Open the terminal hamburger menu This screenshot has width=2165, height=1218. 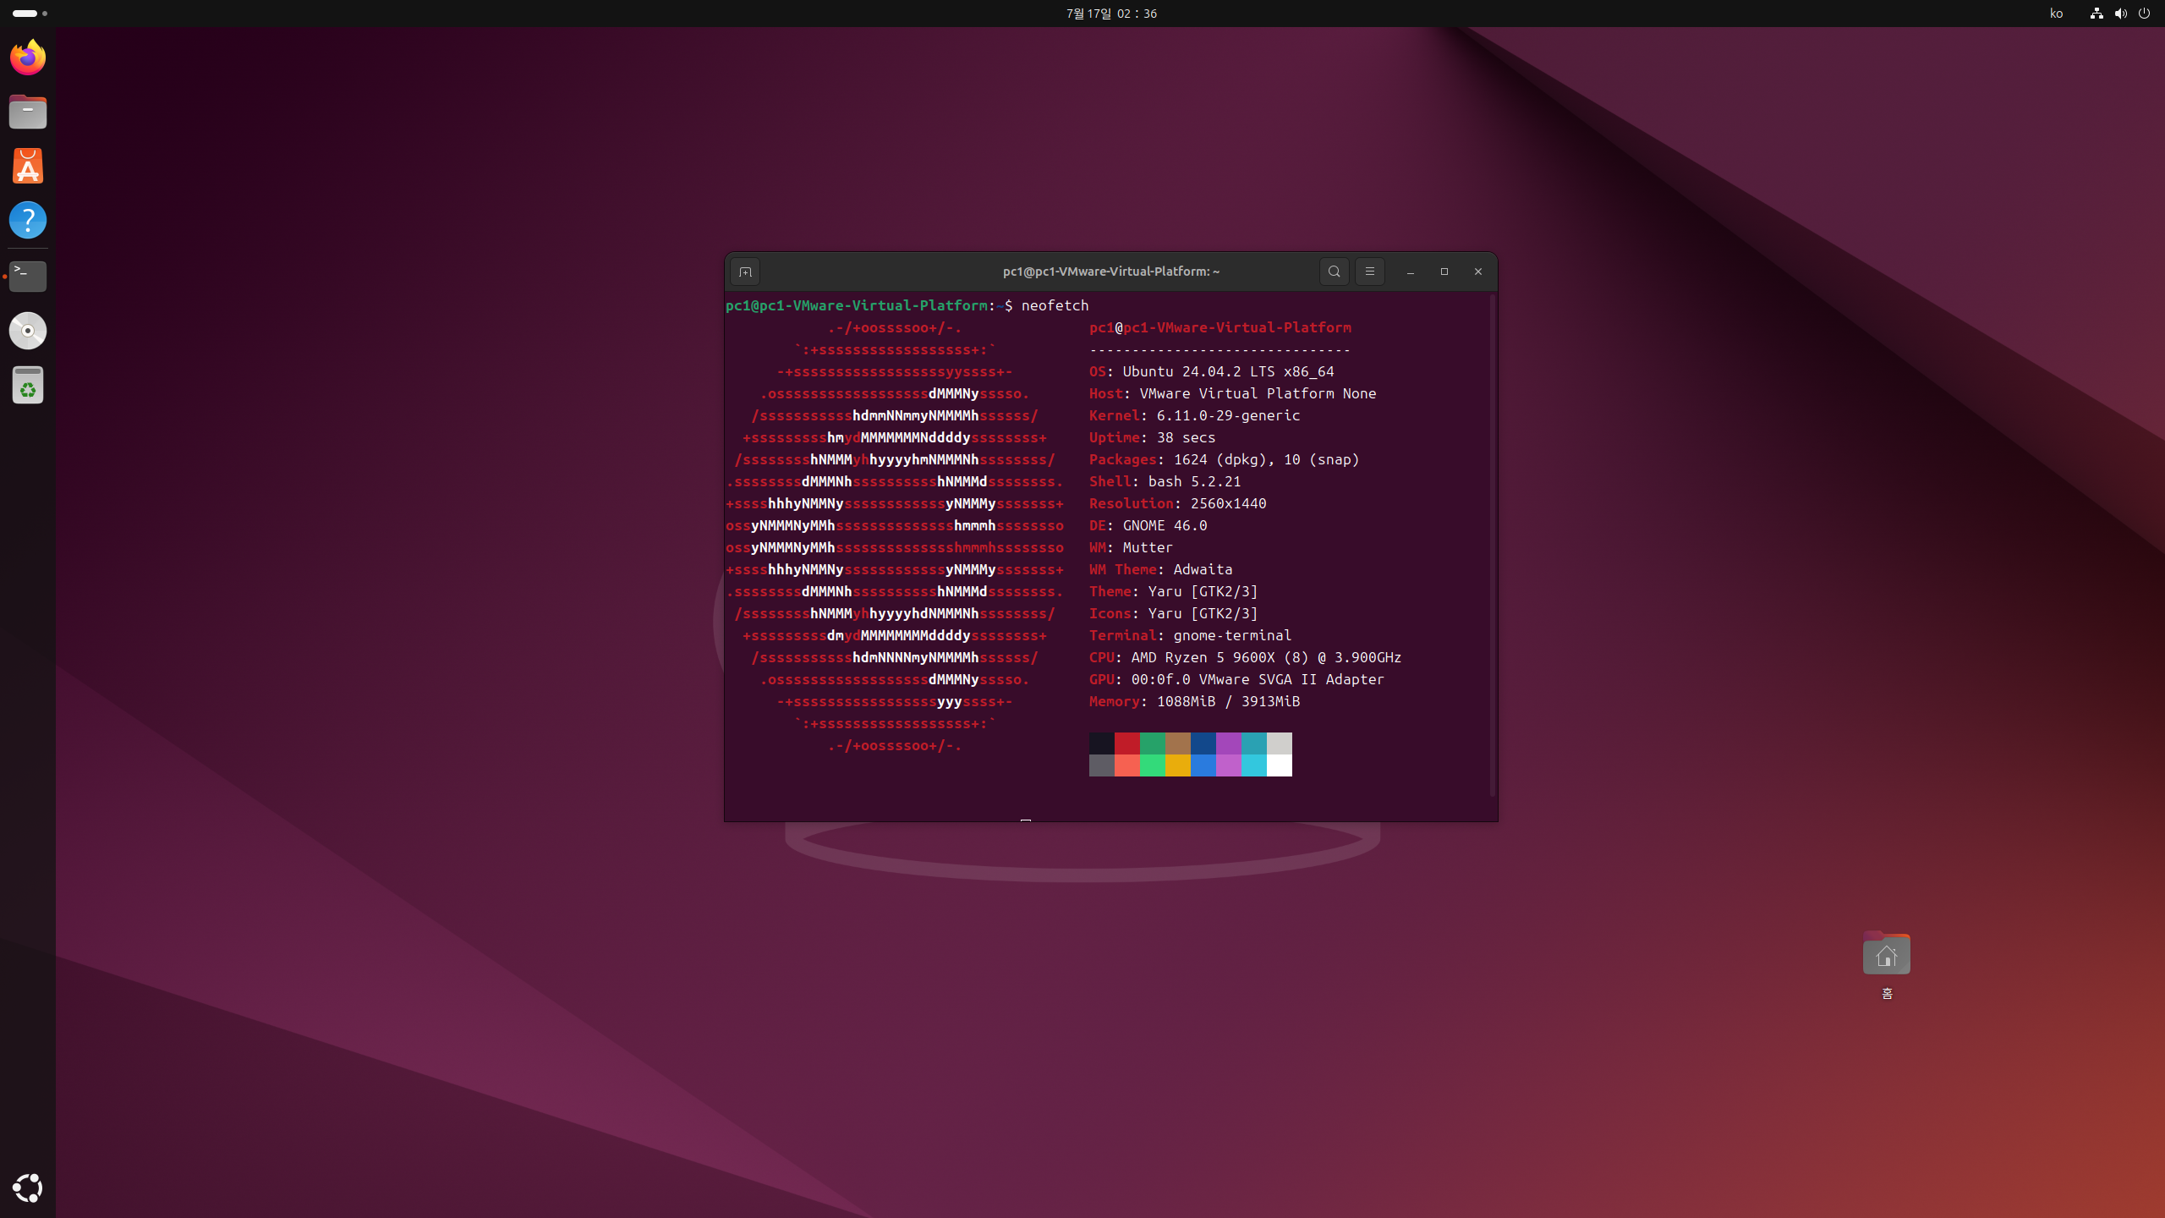pyautogui.click(x=1370, y=272)
